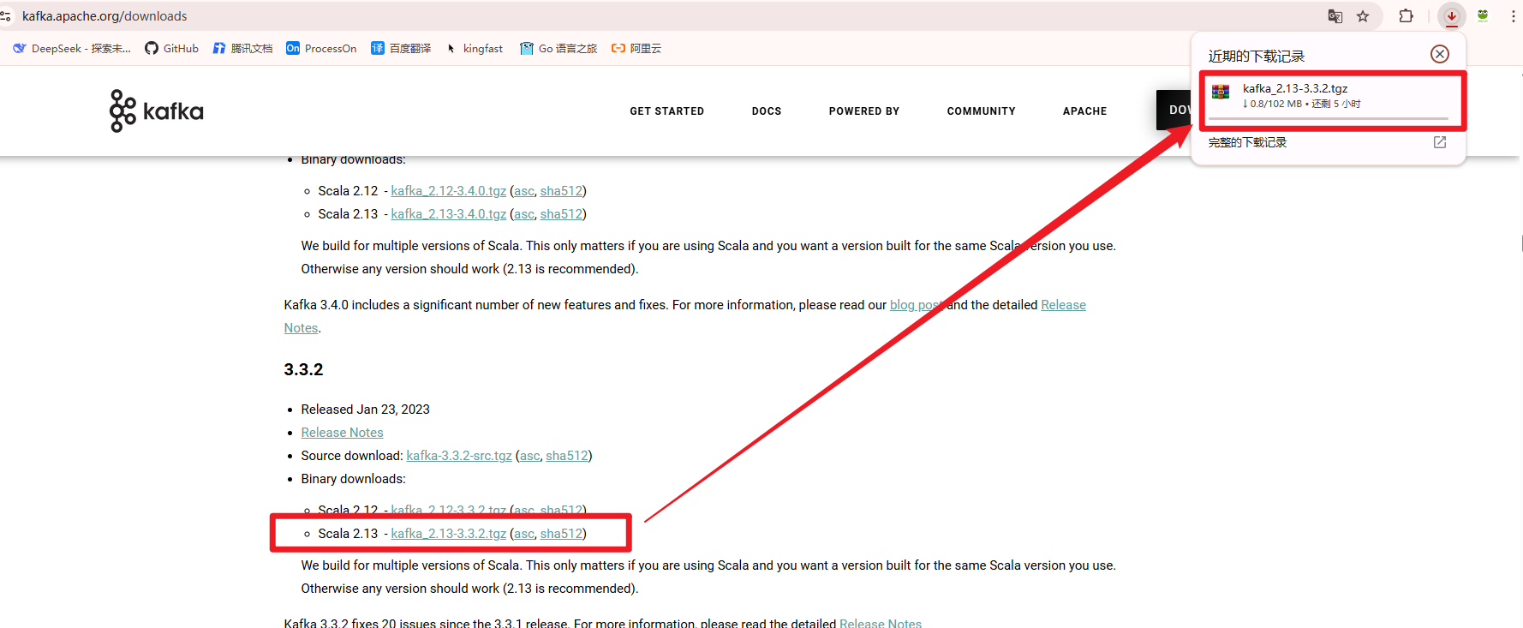The image size is (1523, 628).
Task: Open the GitHub bookmark
Action: (x=171, y=49)
